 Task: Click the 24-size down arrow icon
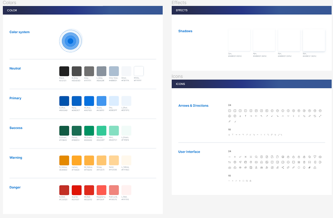click(x=240, y=116)
